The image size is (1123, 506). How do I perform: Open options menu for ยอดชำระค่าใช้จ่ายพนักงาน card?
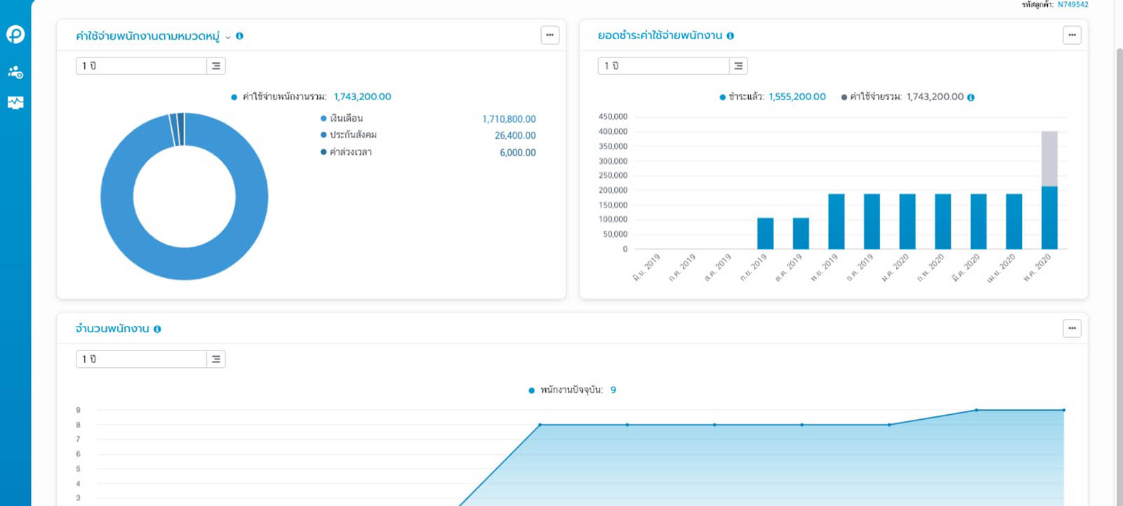pyautogui.click(x=1072, y=35)
